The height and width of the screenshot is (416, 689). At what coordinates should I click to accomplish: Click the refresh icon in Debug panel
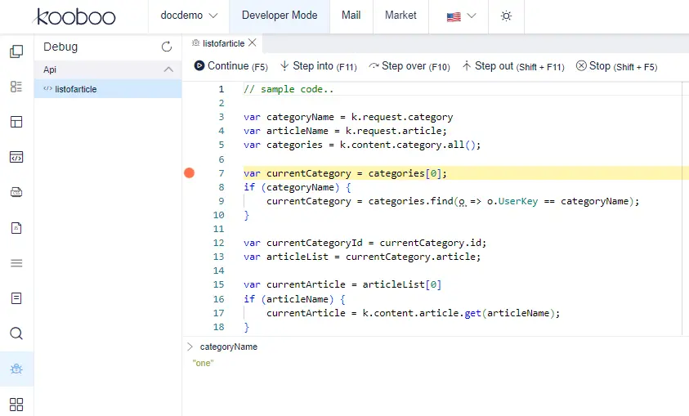[x=167, y=47]
